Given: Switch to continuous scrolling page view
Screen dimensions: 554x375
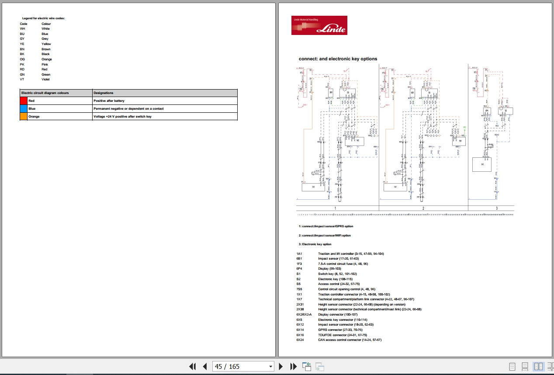Looking at the screenshot, I should tap(525, 367).
